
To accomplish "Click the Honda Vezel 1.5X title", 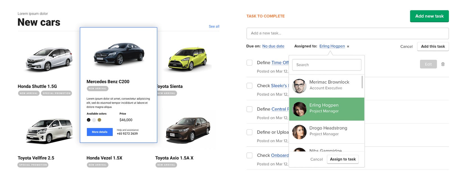I will tap(104, 158).
